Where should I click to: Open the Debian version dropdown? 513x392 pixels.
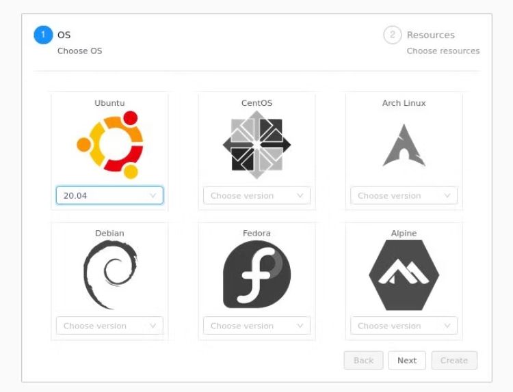(x=109, y=325)
